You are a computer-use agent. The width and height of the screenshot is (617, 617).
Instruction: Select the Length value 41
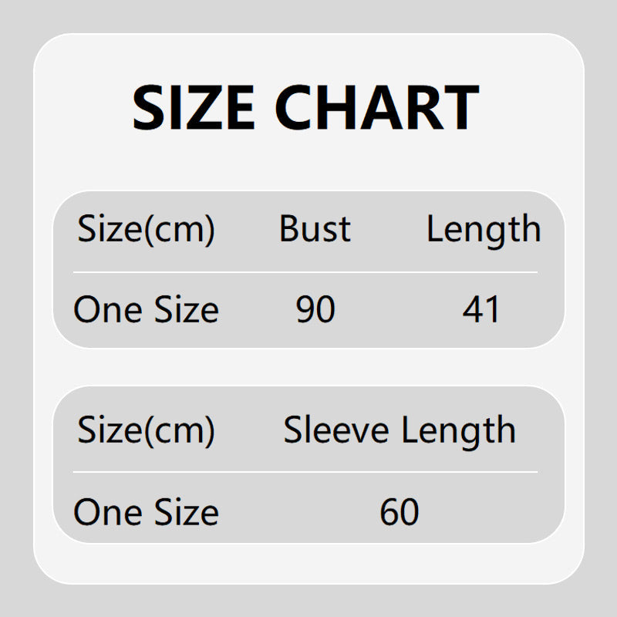click(481, 309)
